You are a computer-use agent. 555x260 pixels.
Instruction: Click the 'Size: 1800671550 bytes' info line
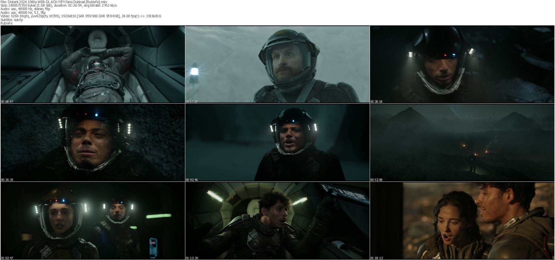(x=59, y=5)
